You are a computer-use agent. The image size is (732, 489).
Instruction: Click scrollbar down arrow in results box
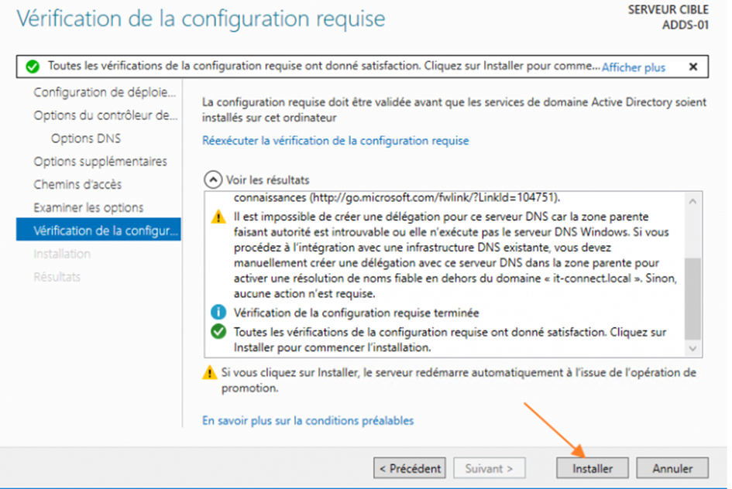692,348
